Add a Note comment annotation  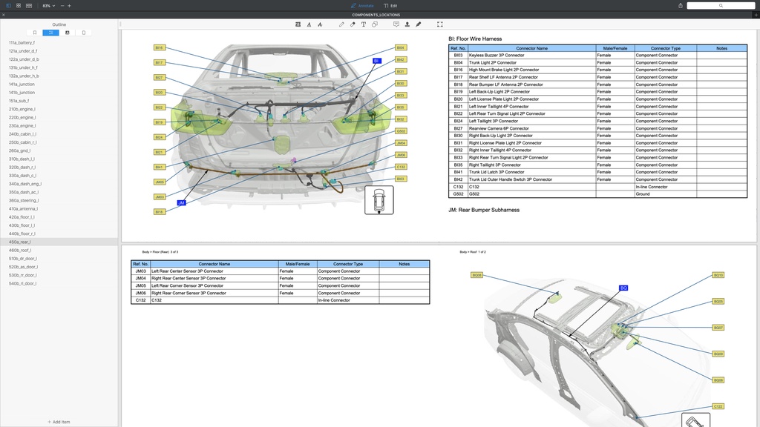396,24
